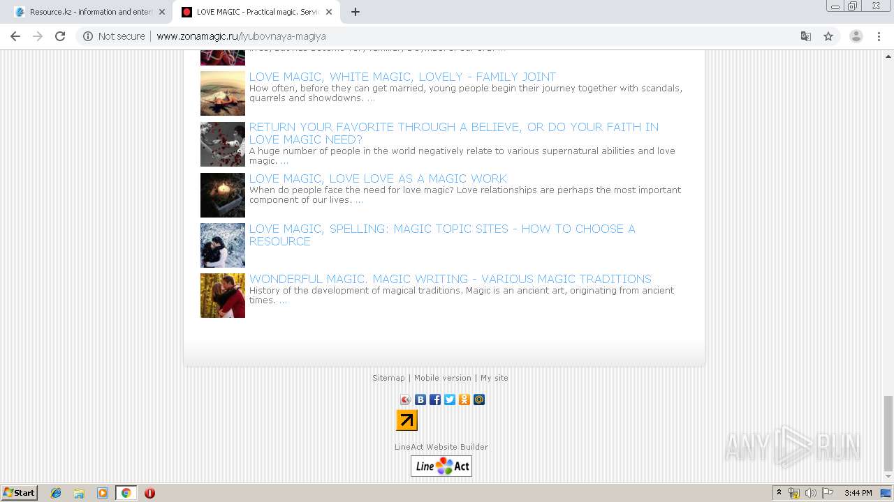
Task: Share on Facebook icon
Action: [x=434, y=400]
